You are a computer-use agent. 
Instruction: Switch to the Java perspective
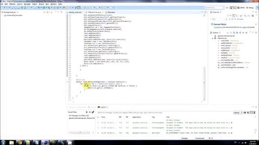[x=233, y=8]
